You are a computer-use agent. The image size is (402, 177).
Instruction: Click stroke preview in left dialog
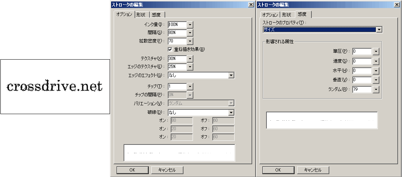click(179, 153)
